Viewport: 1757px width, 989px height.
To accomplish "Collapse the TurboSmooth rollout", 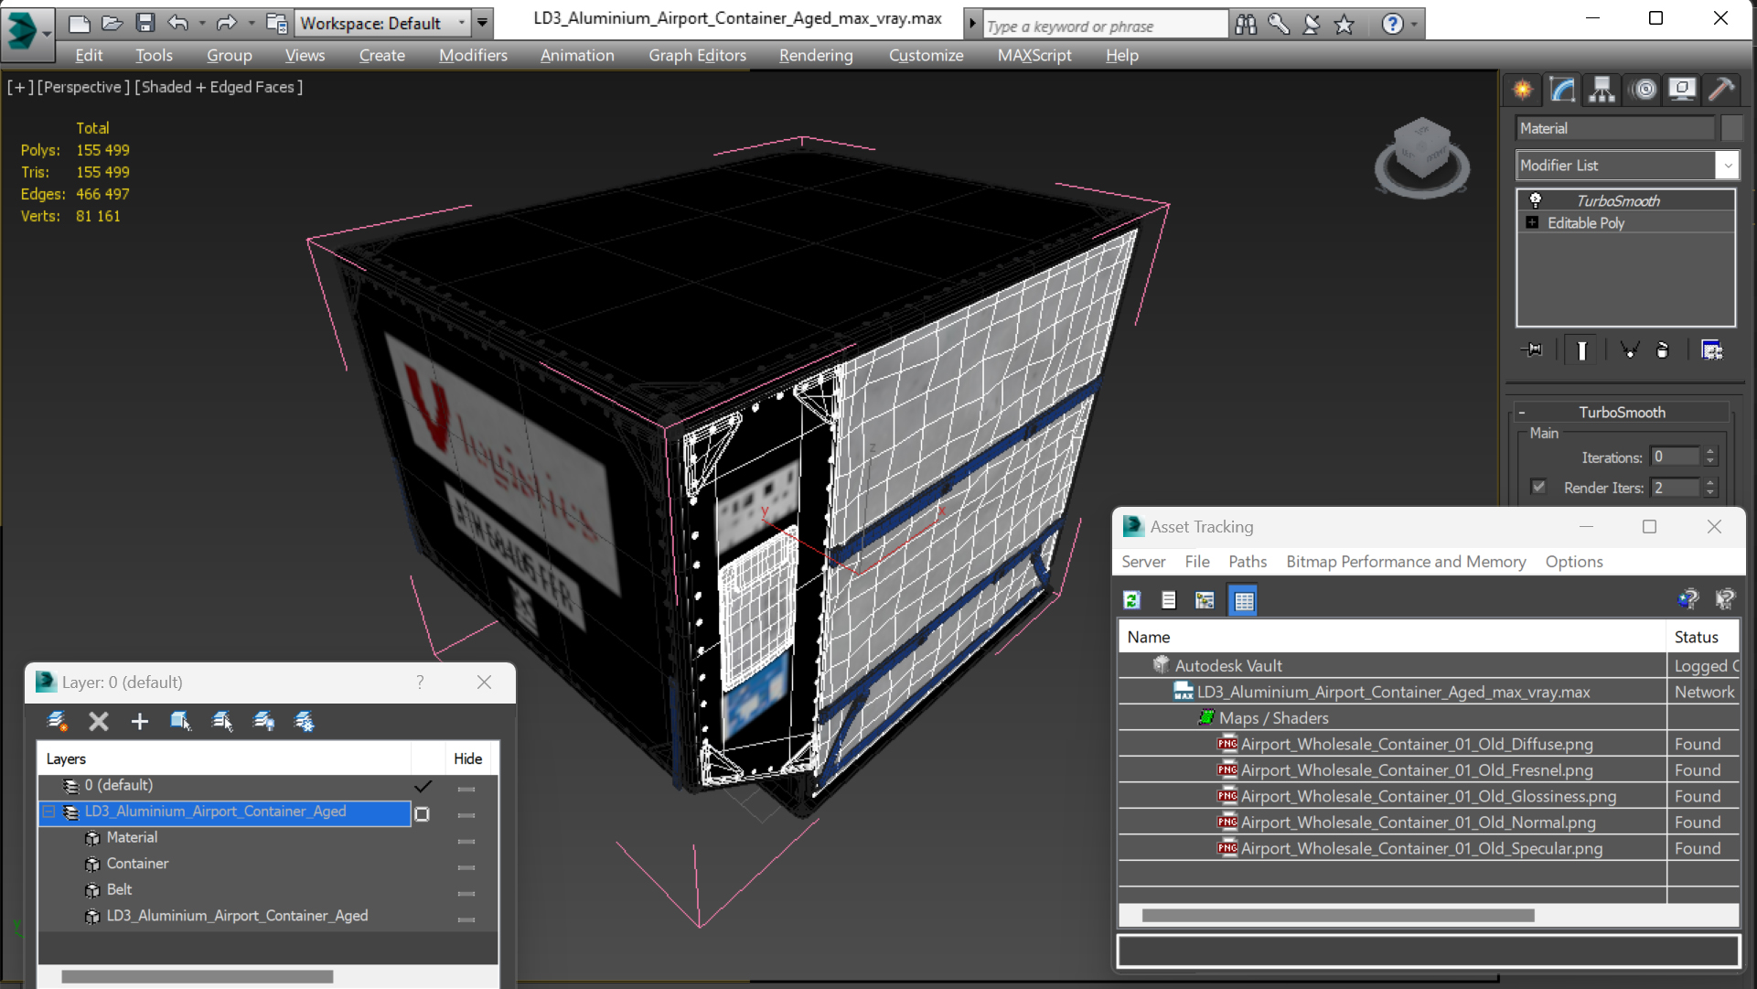I will point(1623,412).
